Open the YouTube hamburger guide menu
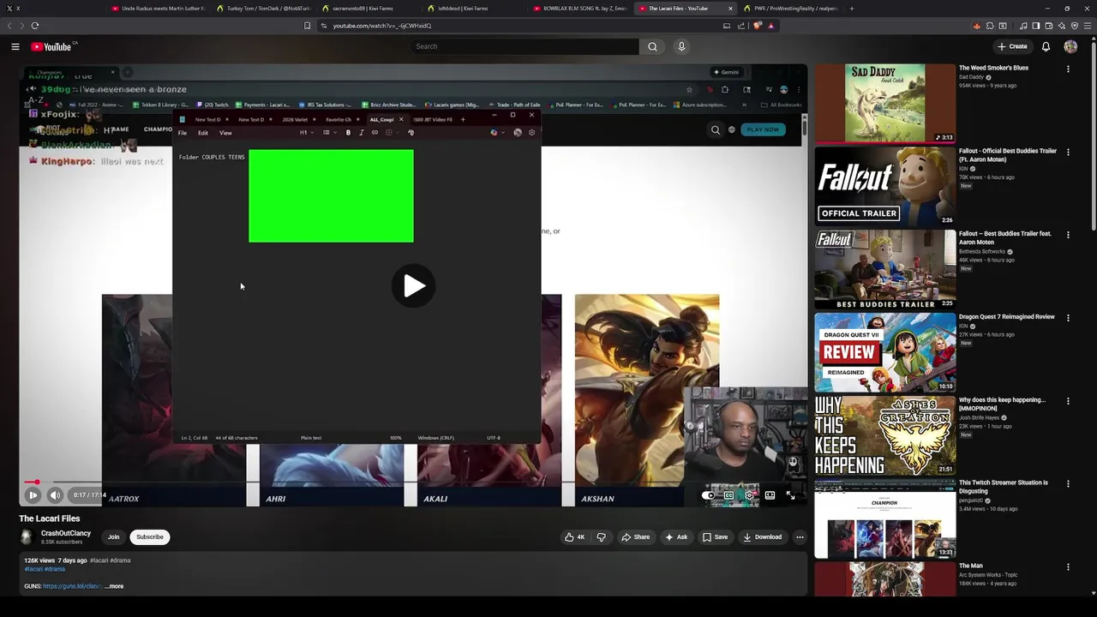The image size is (1097, 617). [15, 46]
